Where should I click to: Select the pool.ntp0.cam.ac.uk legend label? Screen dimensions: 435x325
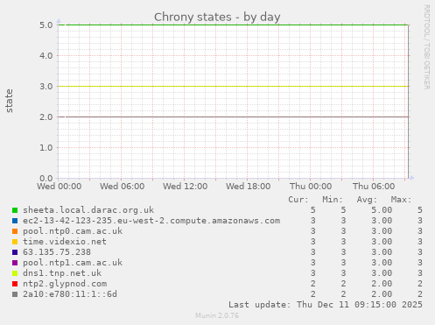click(73, 231)
